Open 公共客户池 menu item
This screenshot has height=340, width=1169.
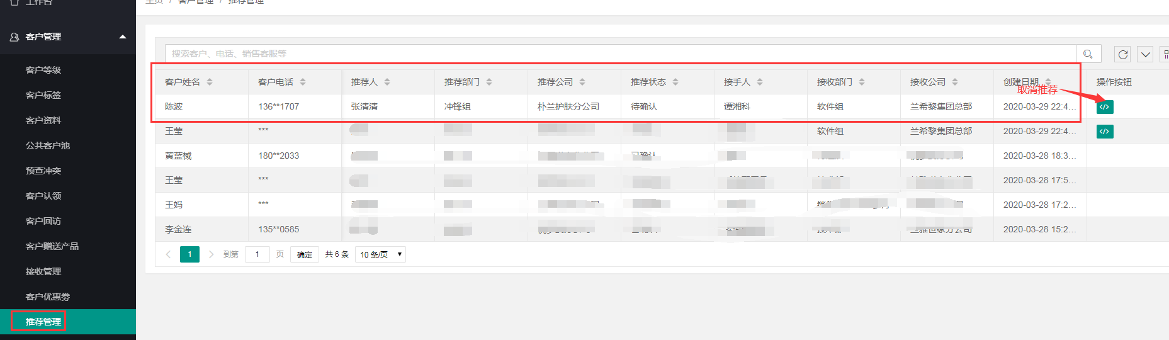click(x=68, y=145)
